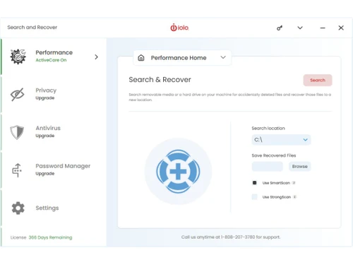Toggle the Use StrongScan checkbox
This screenshot has height=265, width=353.
point(254,197)
